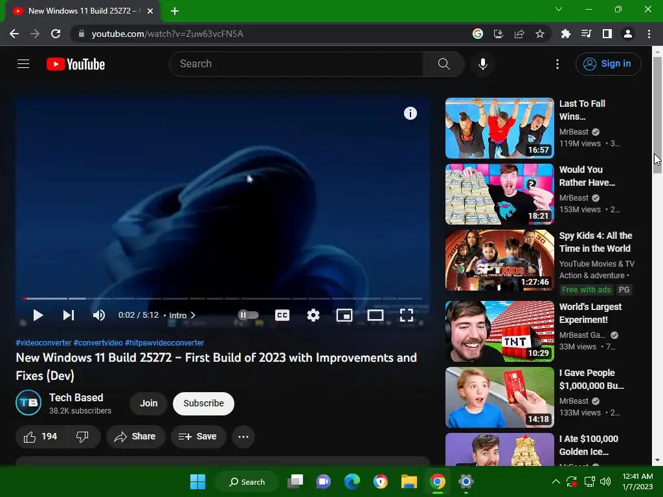Mute the video volume

(x=99, y=315)
